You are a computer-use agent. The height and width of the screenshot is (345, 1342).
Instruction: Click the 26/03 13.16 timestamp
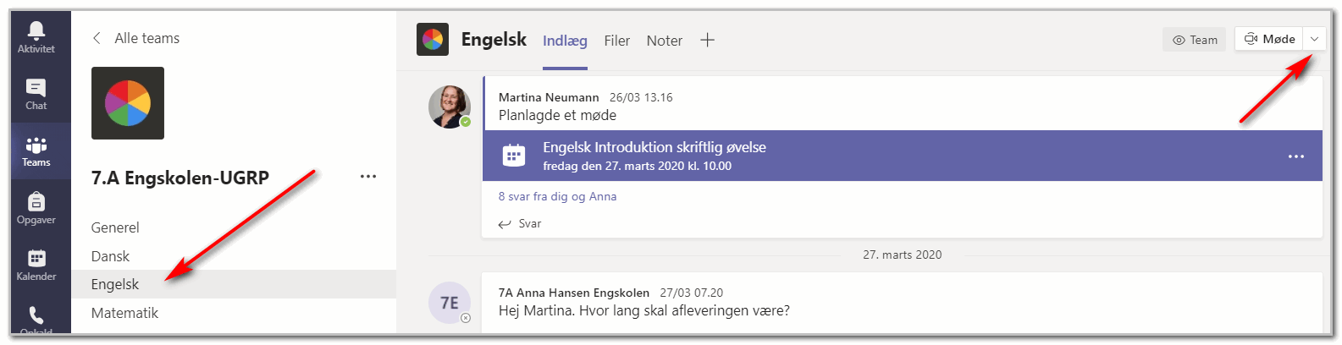pyautogui.click(x=641, y=97)
